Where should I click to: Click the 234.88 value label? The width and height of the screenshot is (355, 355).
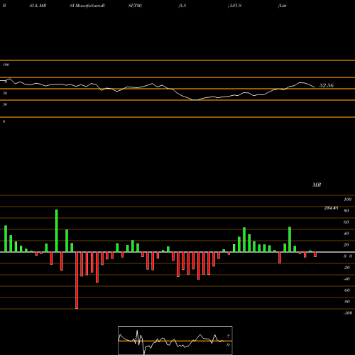331,208
